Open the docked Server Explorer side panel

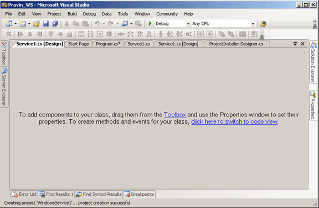[x=4, y=87]
